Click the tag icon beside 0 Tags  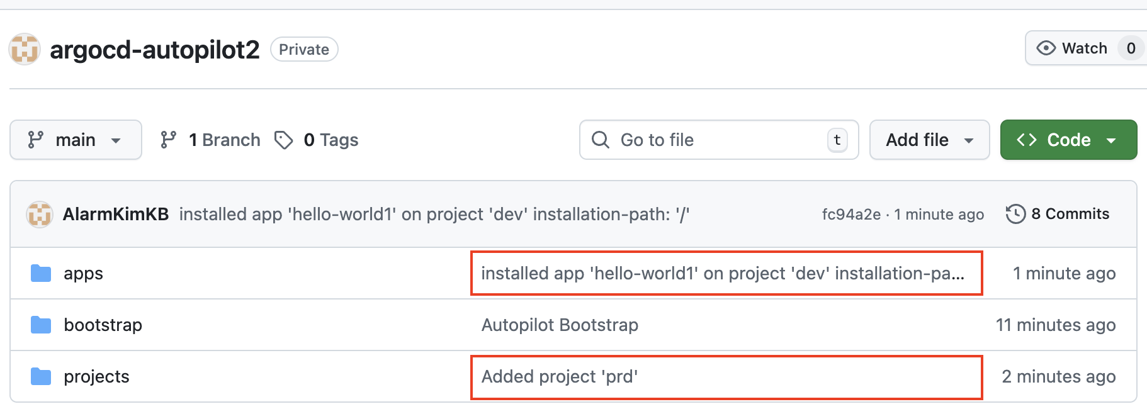coord(284,140)
